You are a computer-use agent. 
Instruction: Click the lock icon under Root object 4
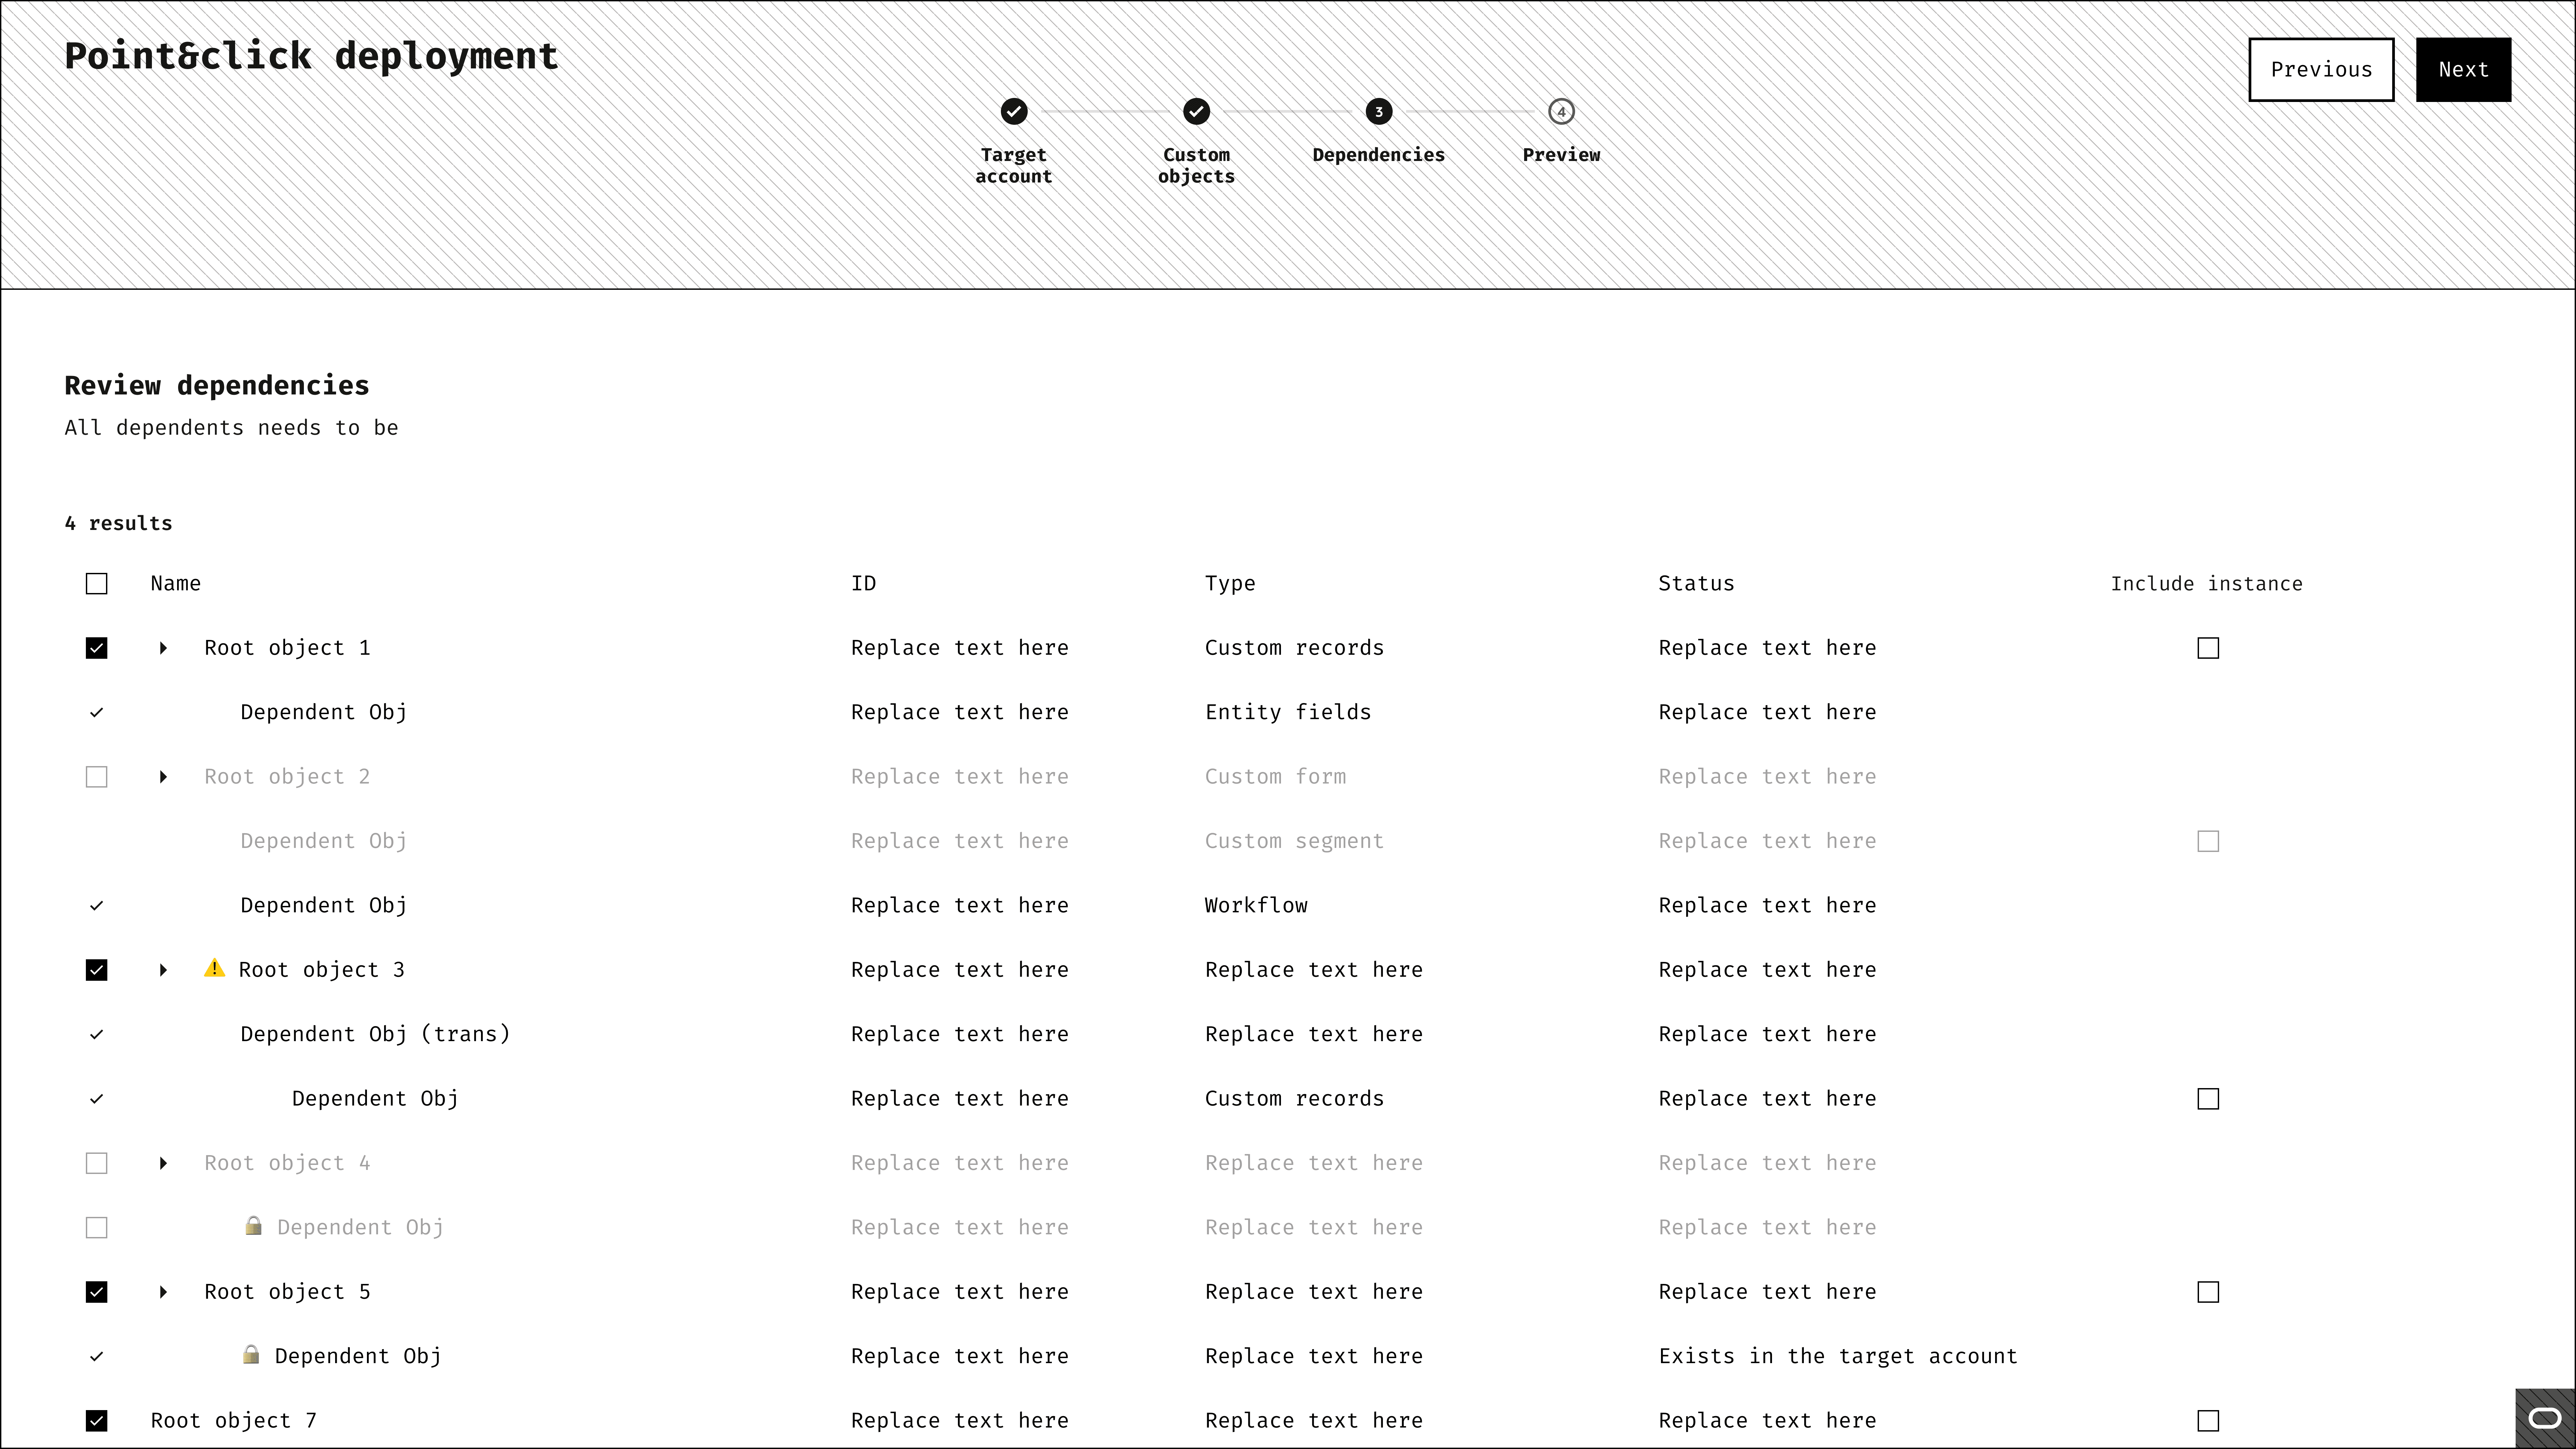tap(253, 1226)
